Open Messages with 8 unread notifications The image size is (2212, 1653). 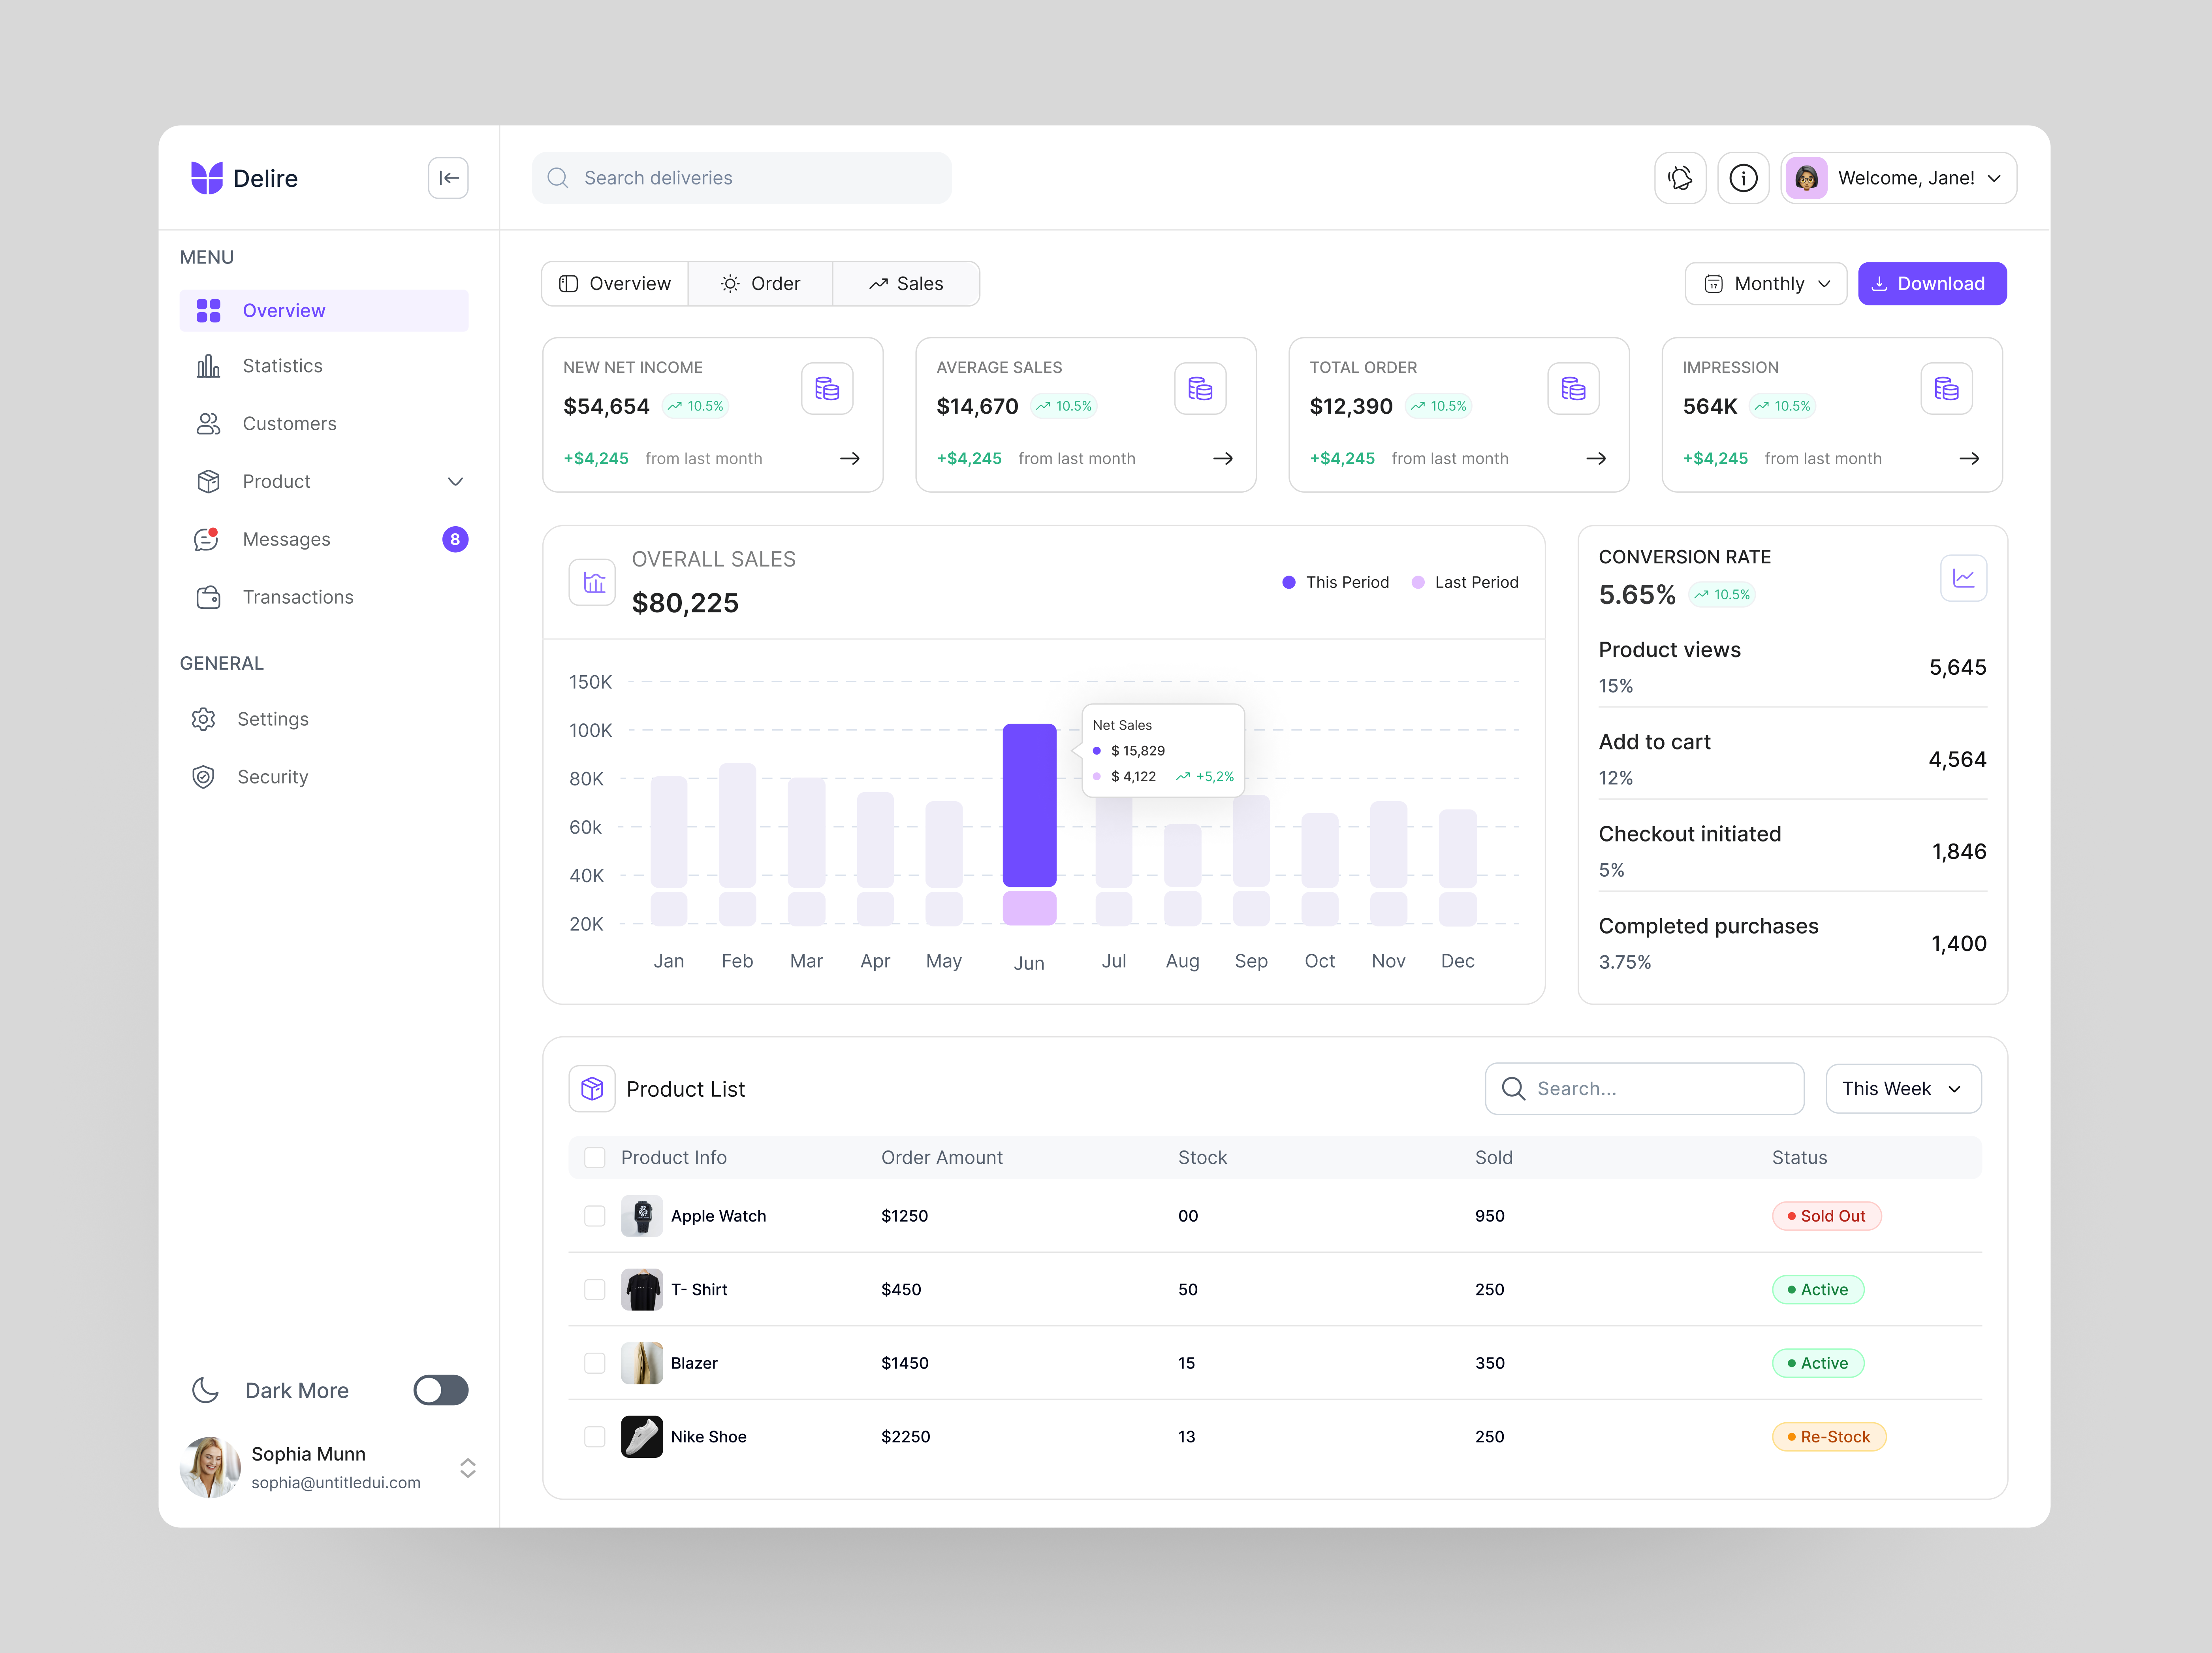pos(287,539)
